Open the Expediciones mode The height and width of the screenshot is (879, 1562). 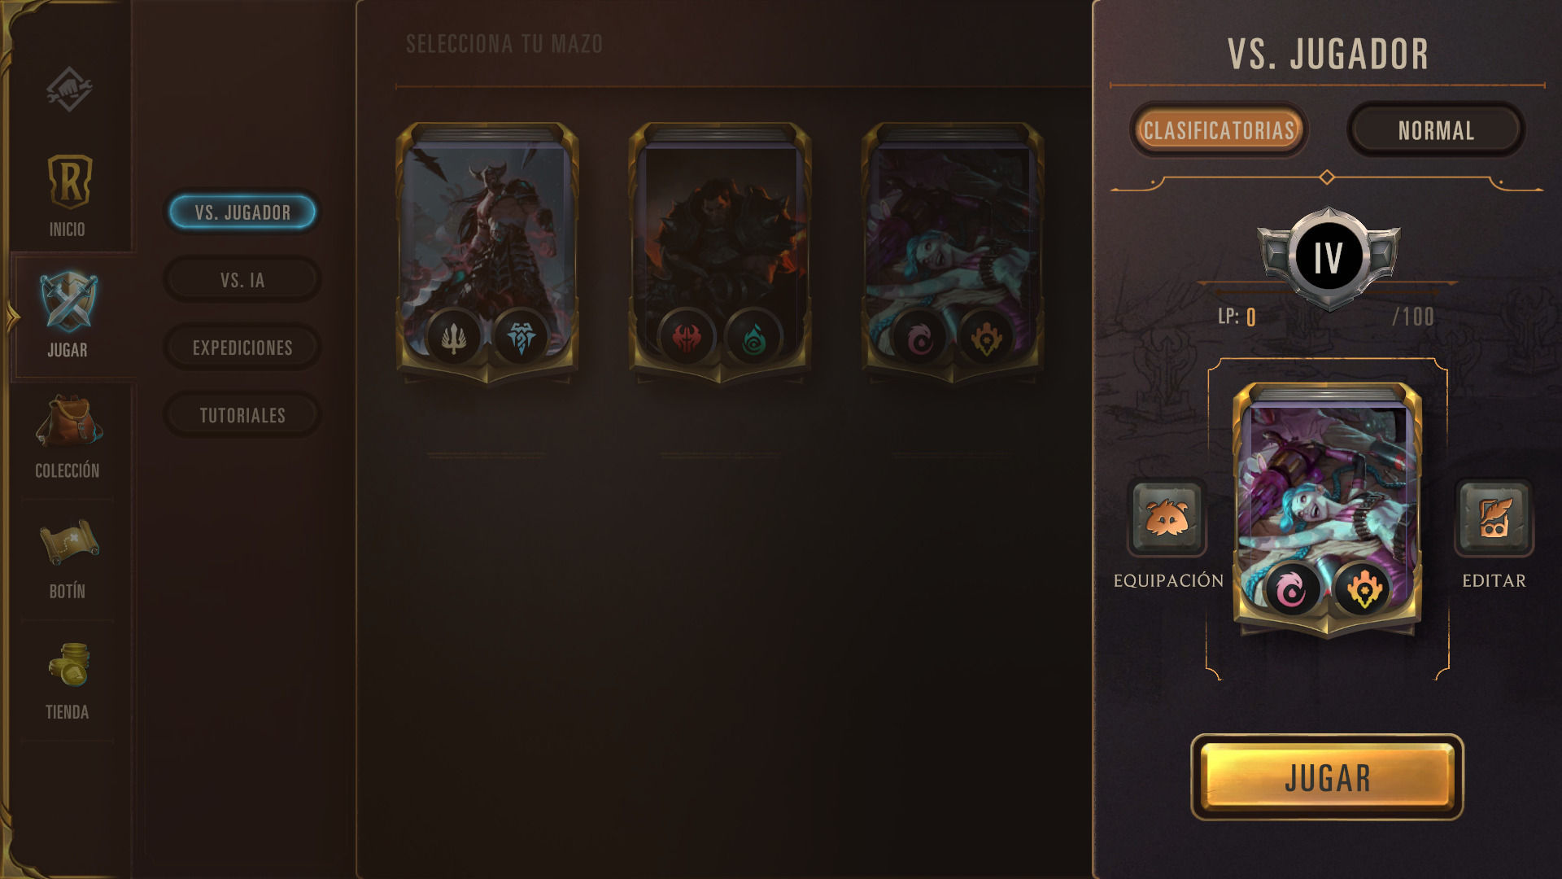[x=242, y=348]
